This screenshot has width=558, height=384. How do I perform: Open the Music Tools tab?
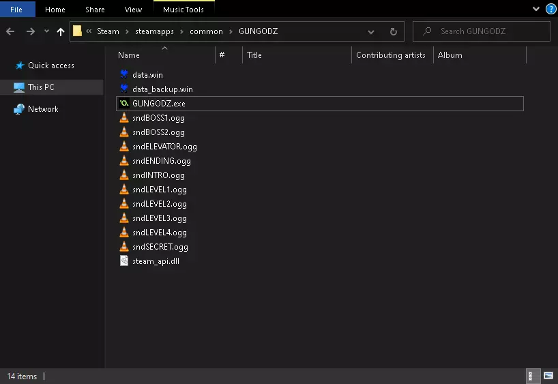click(183, 10)
